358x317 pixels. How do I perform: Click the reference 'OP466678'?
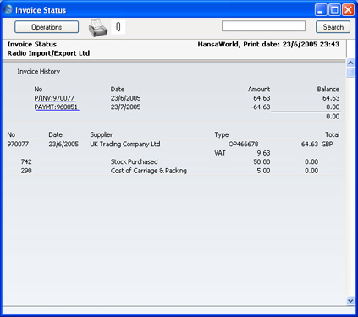243,144
